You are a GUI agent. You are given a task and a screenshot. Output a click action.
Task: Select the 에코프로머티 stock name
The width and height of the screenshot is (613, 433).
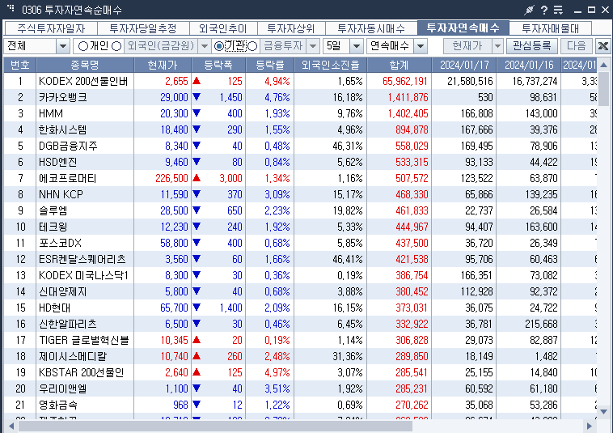(x=67, y=178)
